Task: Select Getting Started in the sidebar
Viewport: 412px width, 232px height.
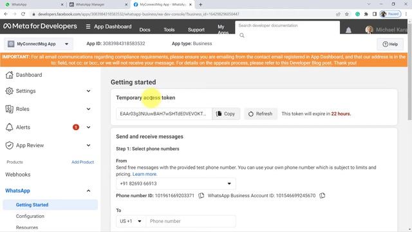Action: (x=50, y=205)
